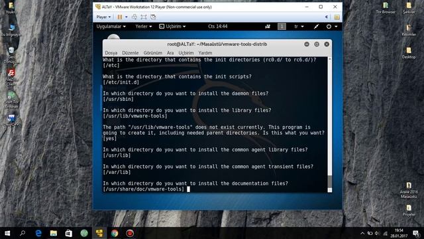Open the Aralık 2016 Masaüstü folder
Viewport: 424px width, 239px height.
click(409, 191)
